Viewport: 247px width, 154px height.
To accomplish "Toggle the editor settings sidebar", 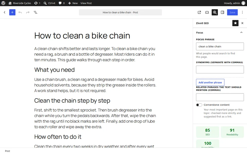I will [x=222, y=12].
